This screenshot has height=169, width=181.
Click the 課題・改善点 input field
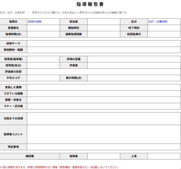click(104, 100)
